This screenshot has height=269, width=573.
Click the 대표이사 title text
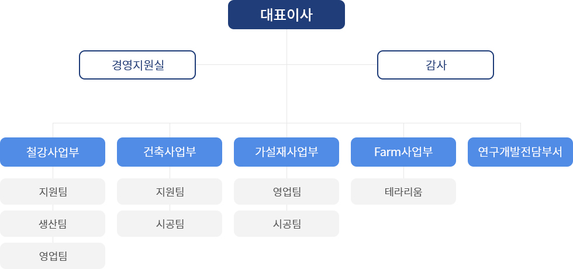pyautogui.click(x=286, y=15)
